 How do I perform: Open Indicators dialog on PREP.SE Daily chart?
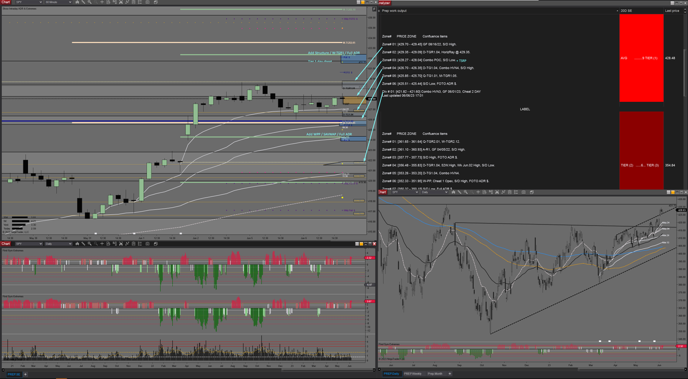[127, 243]
